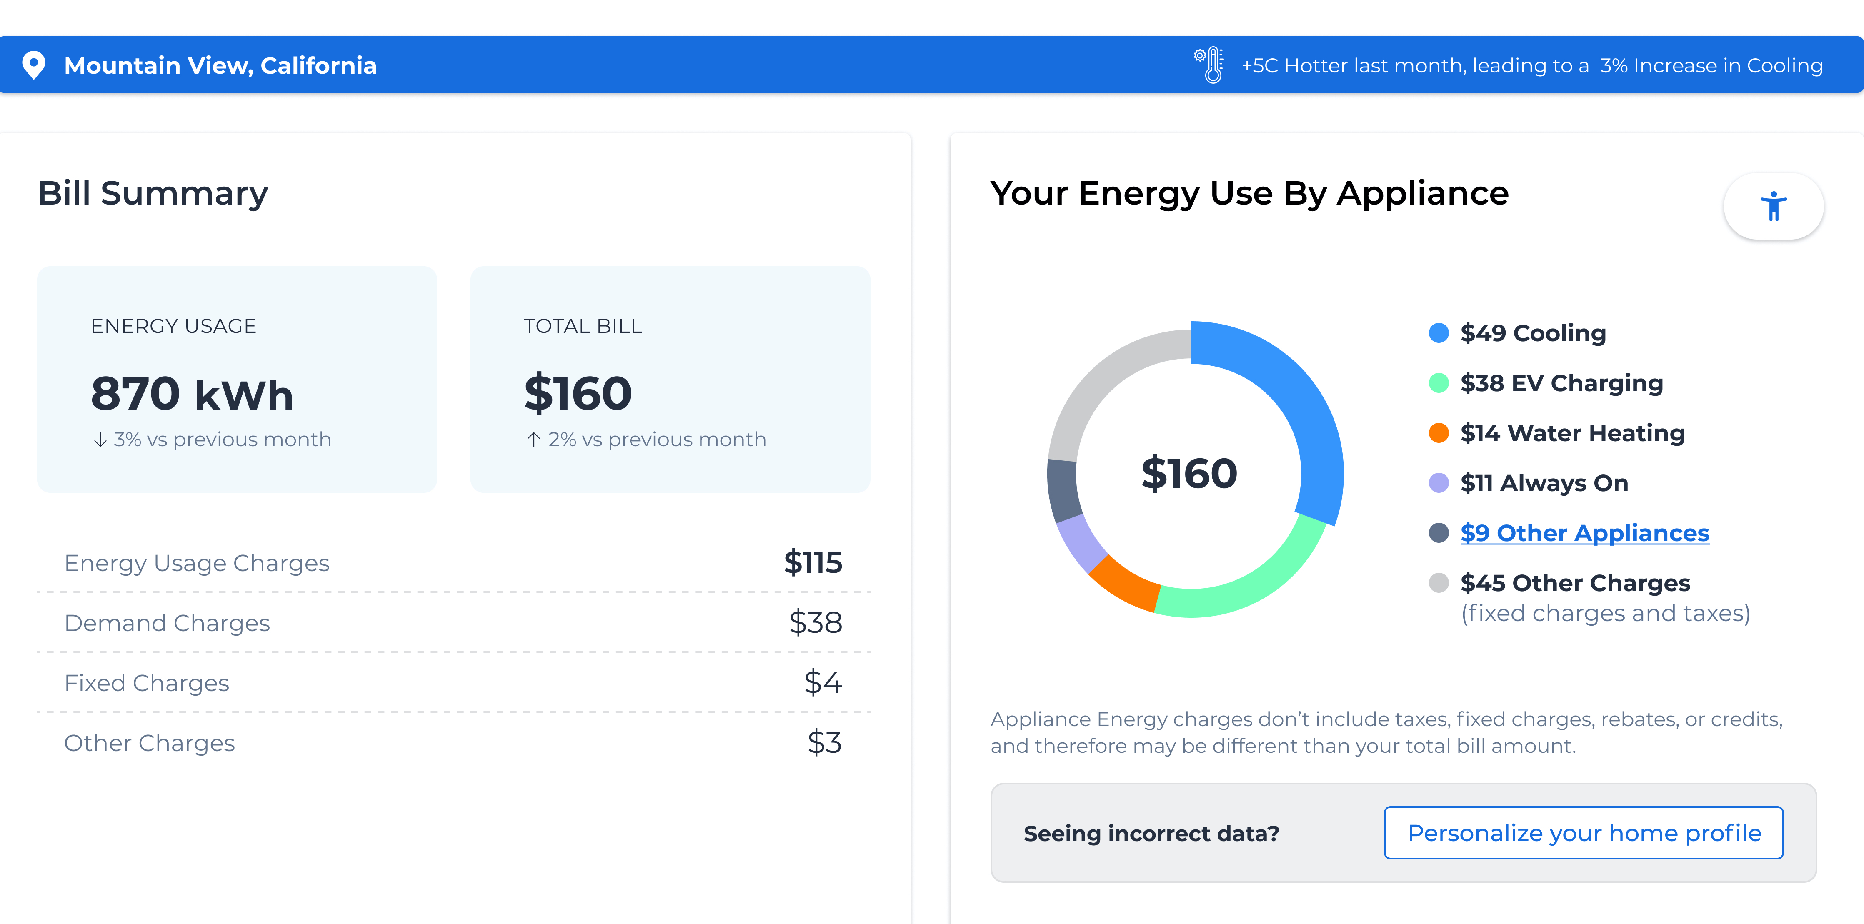Select the purple Always On legend dot

pyautogui.click(x=1439, y=483)
